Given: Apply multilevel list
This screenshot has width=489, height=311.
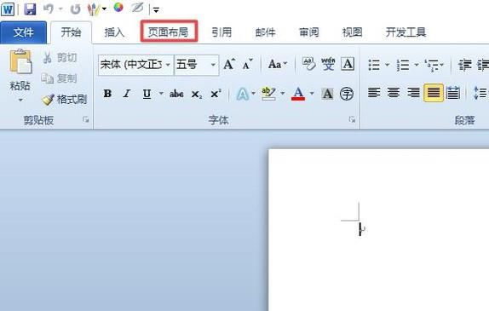Looking at the screenshot, I should [x=431, y=65].
